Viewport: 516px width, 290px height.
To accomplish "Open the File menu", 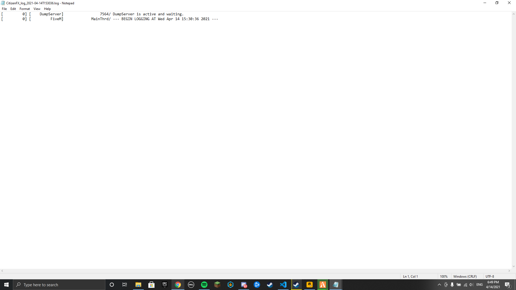I will (x=4, y=9).
